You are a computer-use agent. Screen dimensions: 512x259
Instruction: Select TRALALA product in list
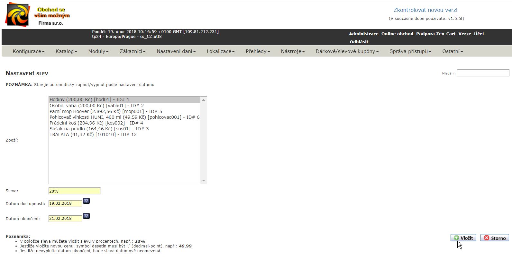[93, 134]
